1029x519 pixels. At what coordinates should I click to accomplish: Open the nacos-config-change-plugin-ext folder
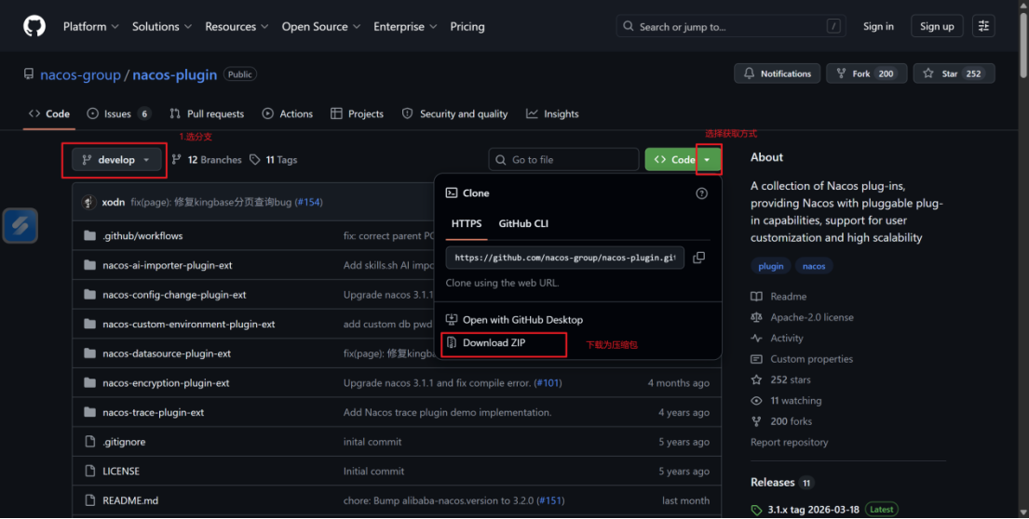174,295
